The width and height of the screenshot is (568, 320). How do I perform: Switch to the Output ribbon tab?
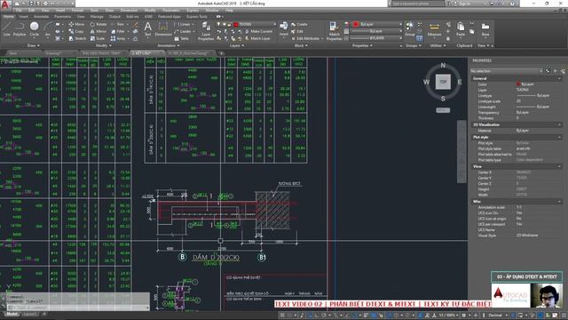click(114, 17)
